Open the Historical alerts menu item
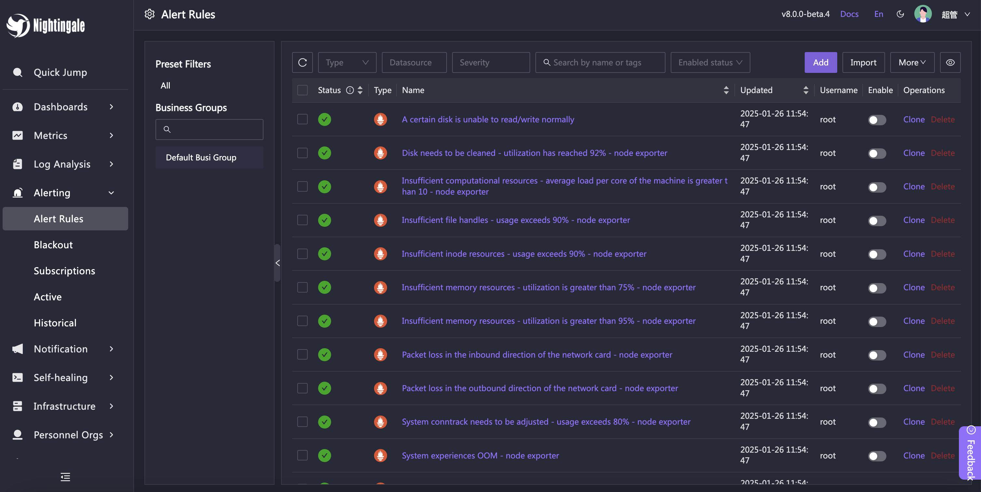The image size is (981, 492). click(55, 323)
